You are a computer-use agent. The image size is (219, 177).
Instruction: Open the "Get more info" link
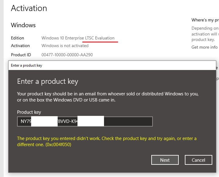pyautogui.click(x=204, y=47)
